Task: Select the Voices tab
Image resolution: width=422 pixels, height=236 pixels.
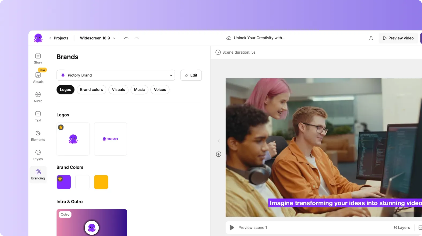Action: coord(160,90)
